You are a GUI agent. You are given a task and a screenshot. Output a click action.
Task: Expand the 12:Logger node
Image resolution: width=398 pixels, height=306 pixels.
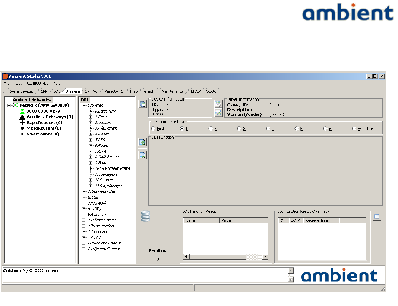click(91, 180)
